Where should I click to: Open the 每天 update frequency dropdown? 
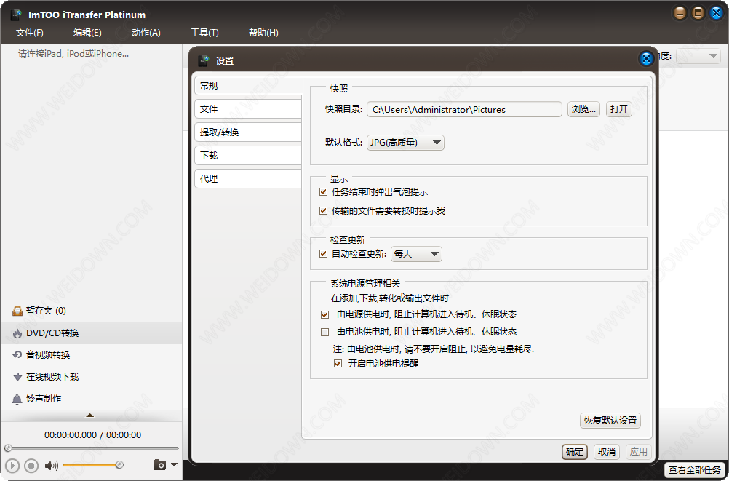pyautogui.click(x=416, y=254)
